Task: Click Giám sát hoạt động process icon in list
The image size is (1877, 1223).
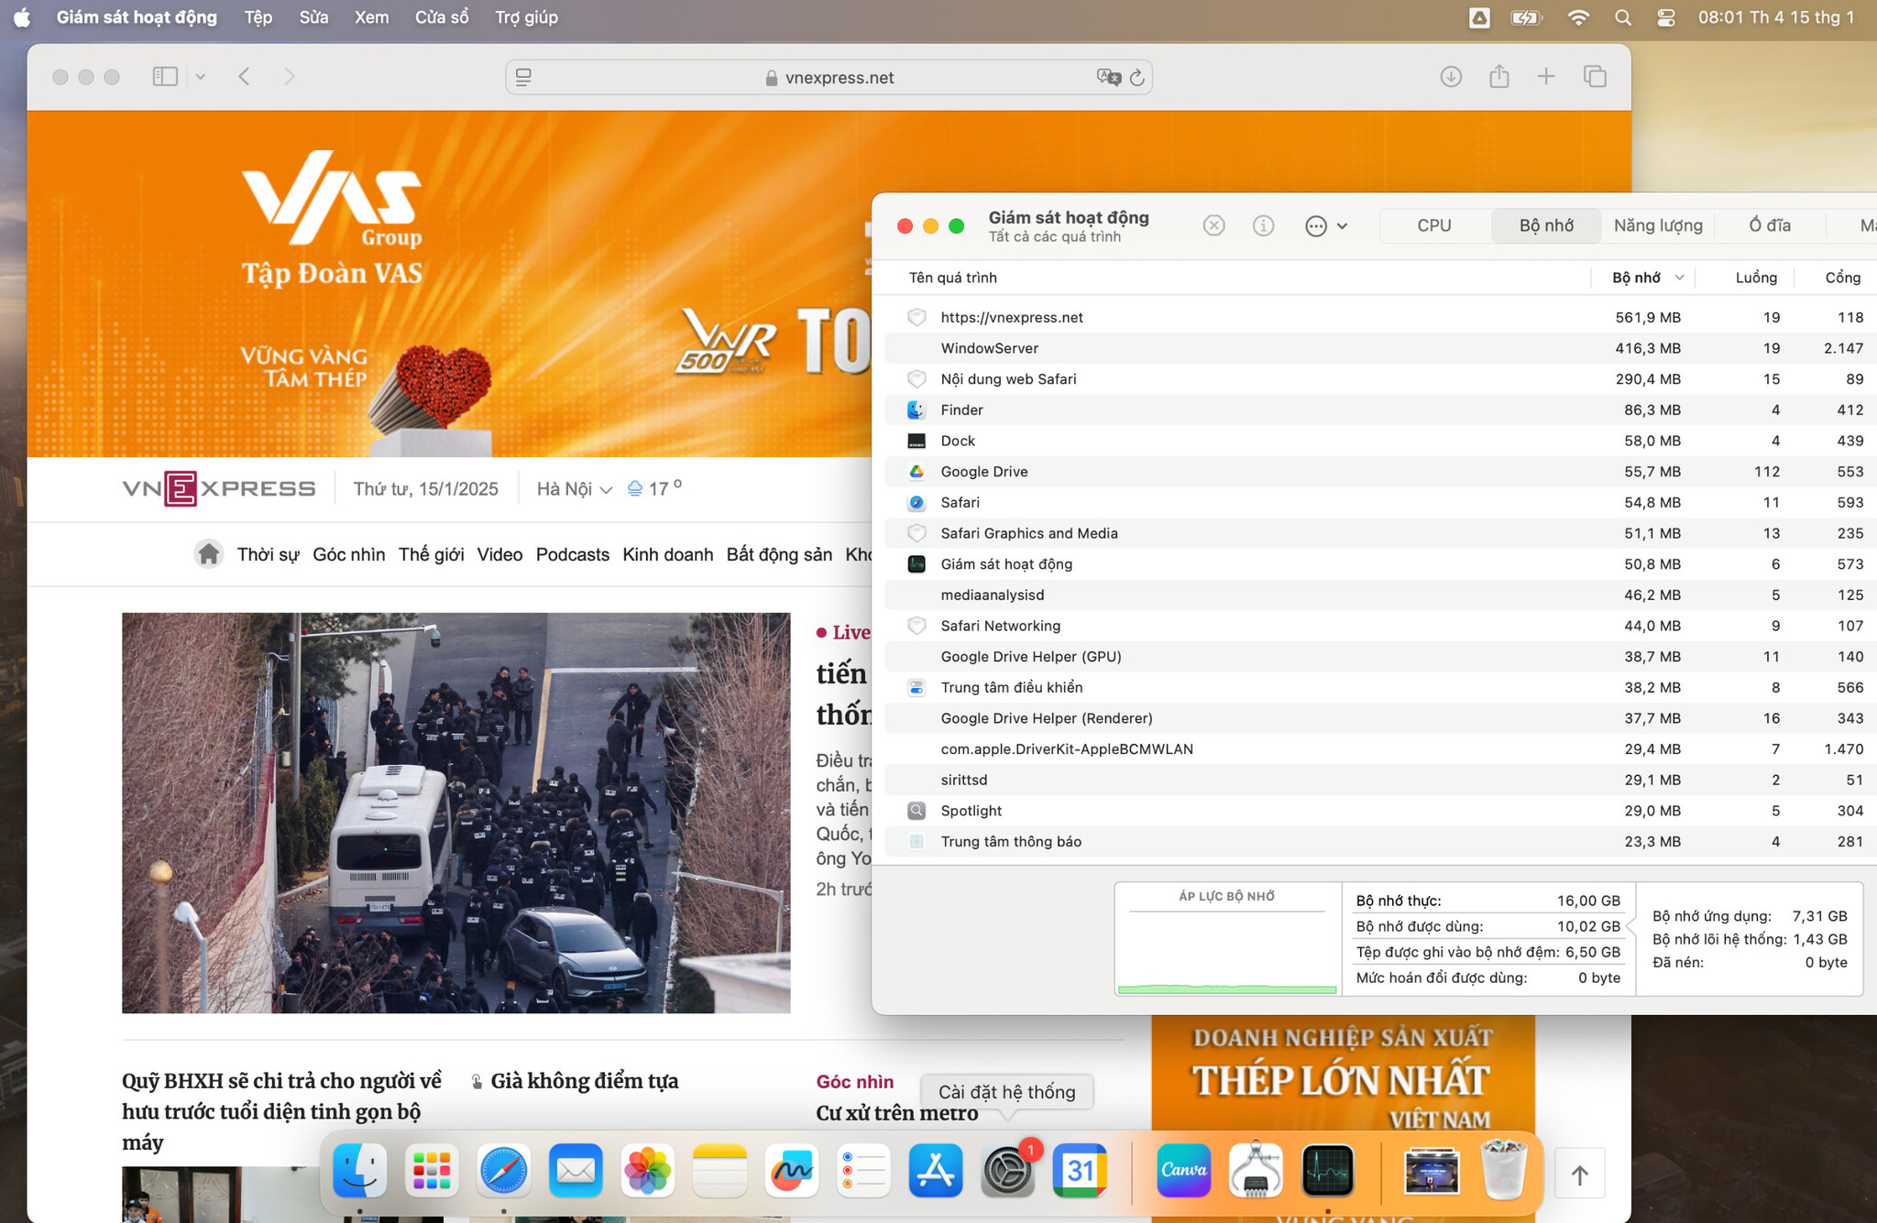Action: [917, 564]
